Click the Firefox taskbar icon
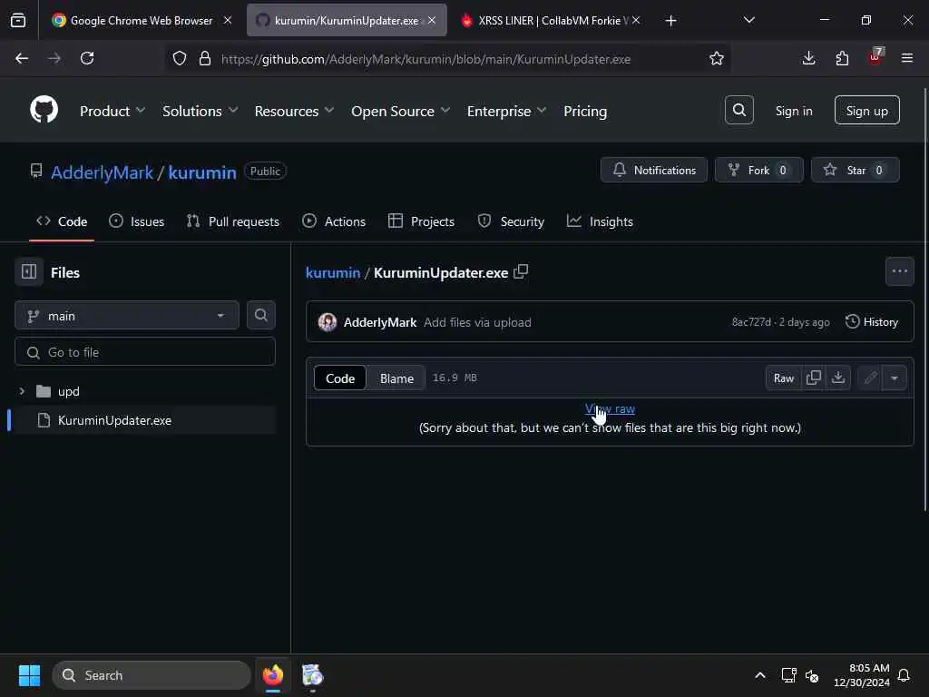 272,675
